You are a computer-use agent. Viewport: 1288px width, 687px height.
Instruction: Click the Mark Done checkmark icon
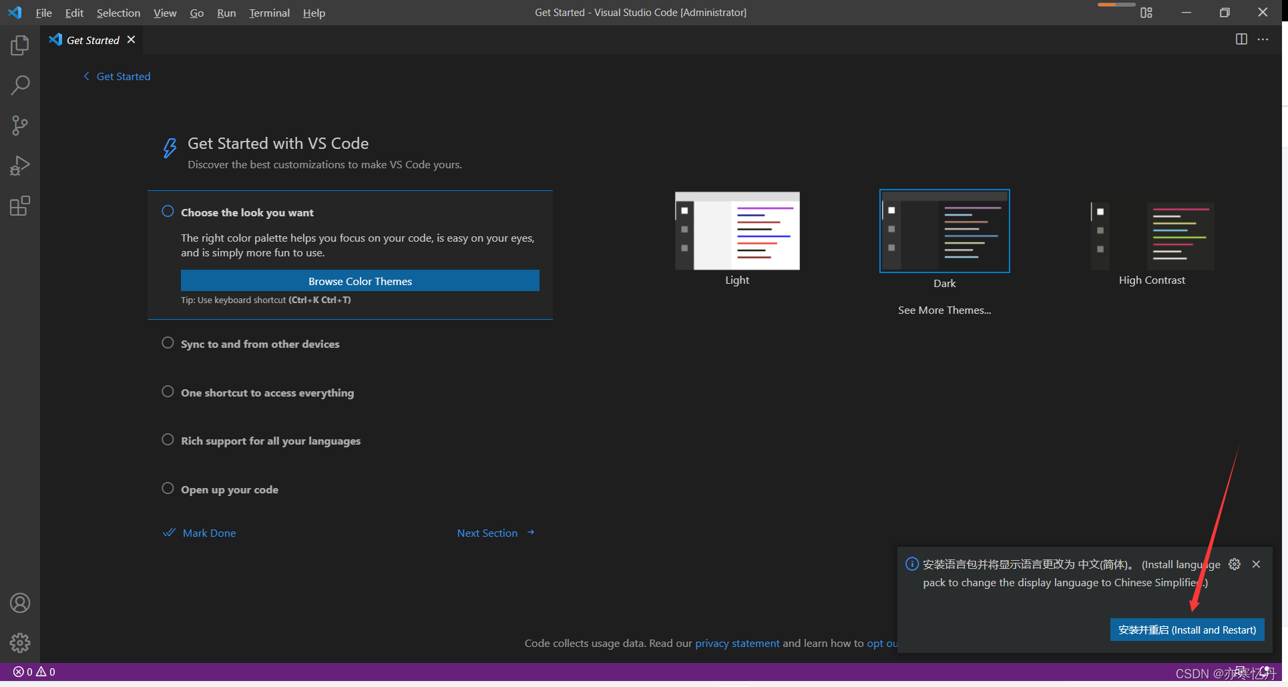coord(170,533)
